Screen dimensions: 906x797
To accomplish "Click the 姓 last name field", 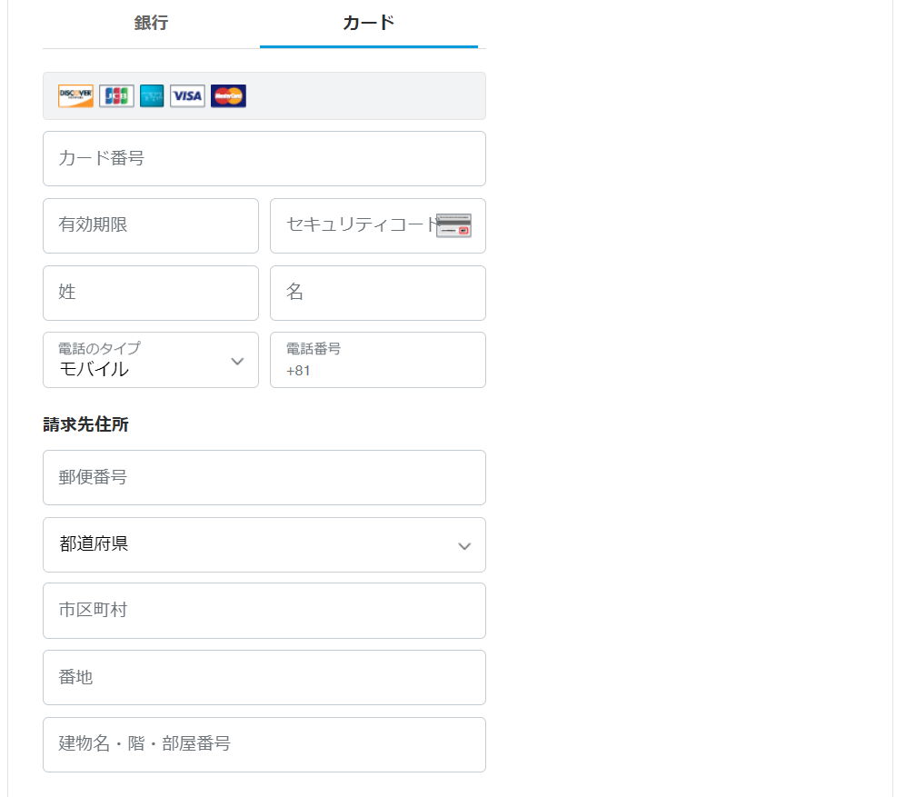I will [150, 293].
